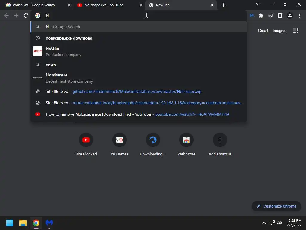306x230 pixels.
Task: Open the Images link
Action: pos(279,31)
